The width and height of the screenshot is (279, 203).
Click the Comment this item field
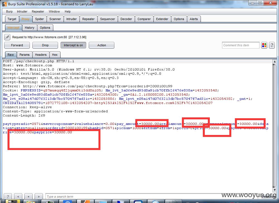coord(240,45)
